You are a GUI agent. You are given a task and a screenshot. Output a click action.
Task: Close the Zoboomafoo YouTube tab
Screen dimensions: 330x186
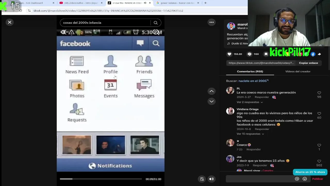tap(102, 3)
